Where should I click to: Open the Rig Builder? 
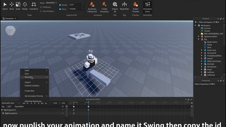[x=124, y=6]
